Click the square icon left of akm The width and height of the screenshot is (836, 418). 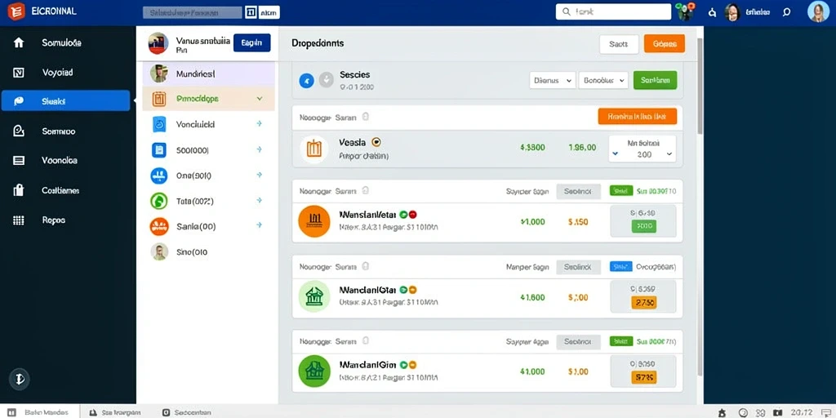(x=251, y=12)
